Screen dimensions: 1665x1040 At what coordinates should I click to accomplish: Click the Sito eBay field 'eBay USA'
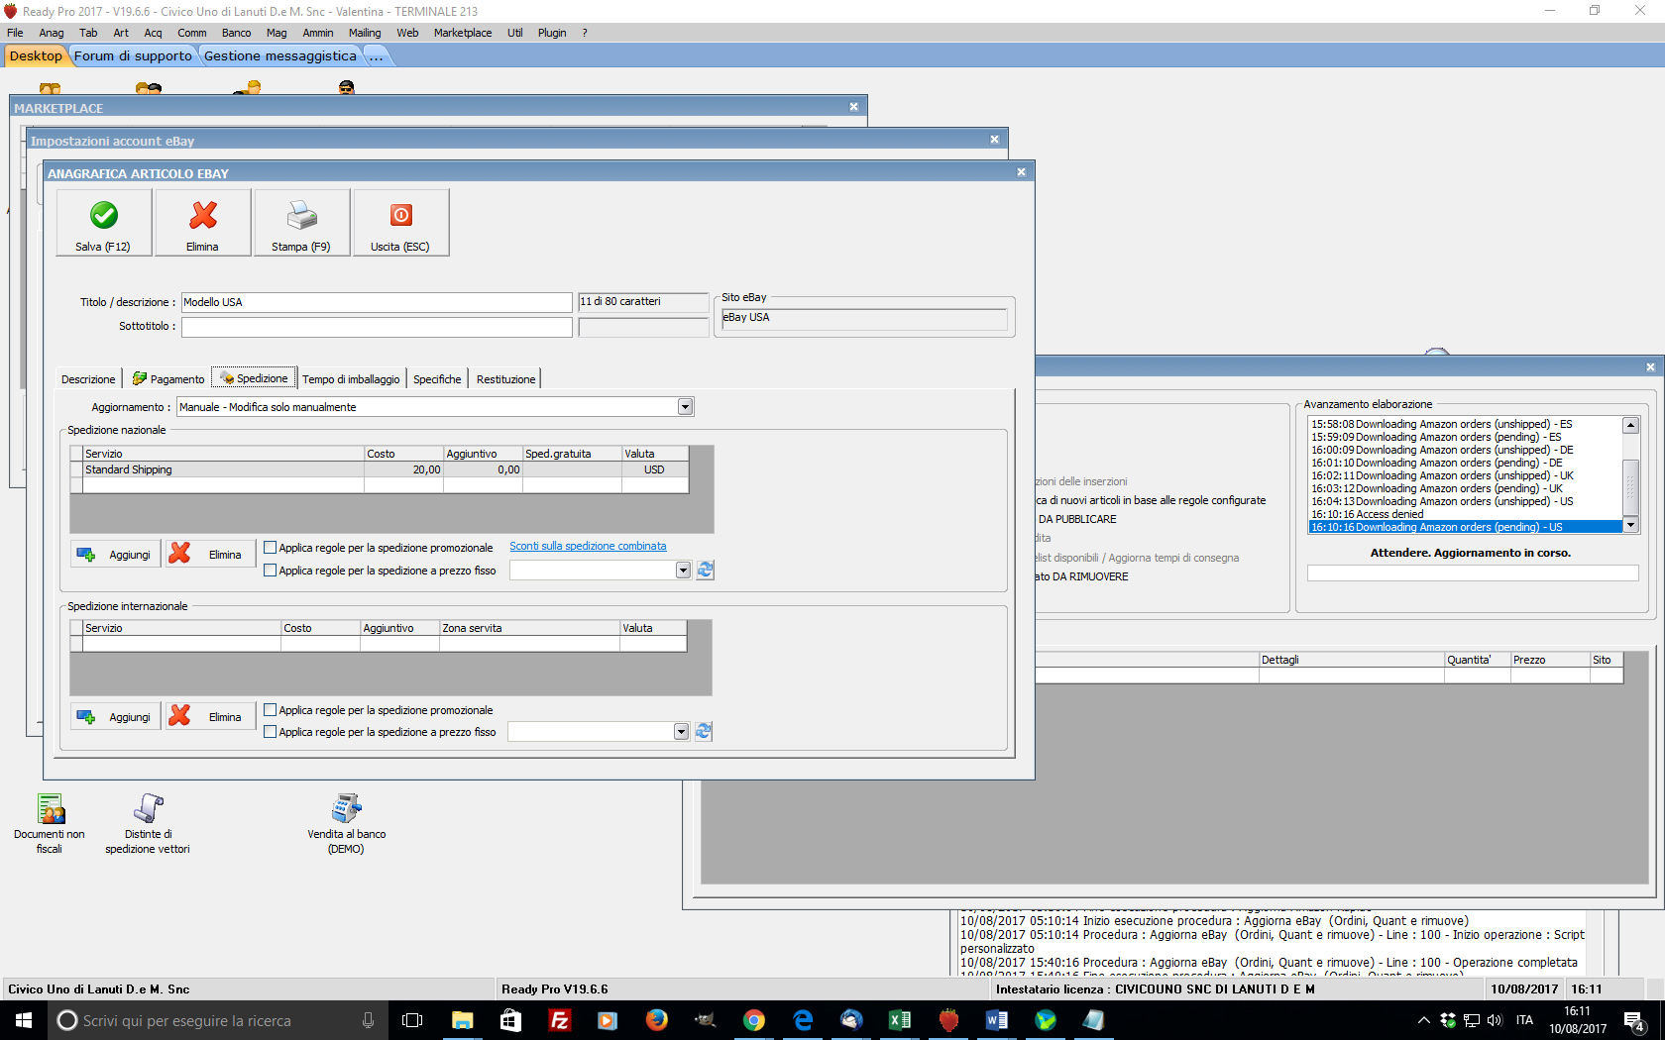[x=863, y=318]
